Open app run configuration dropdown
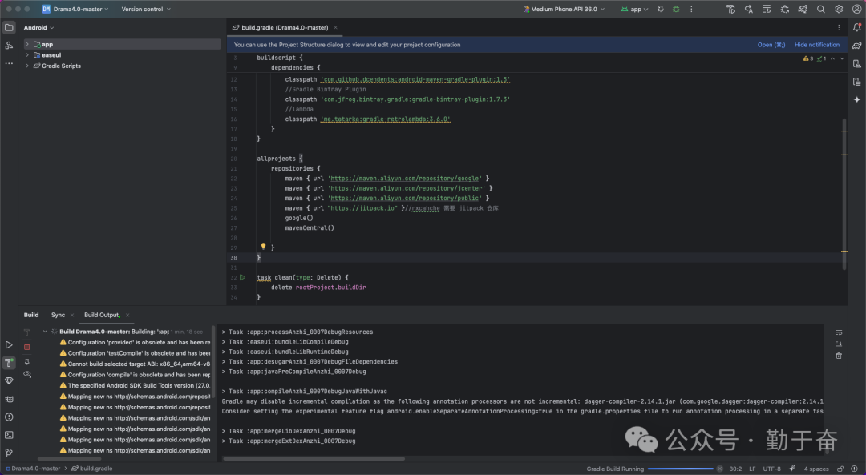The width and height of the screenshot is (866, 475). coord(634,10)
